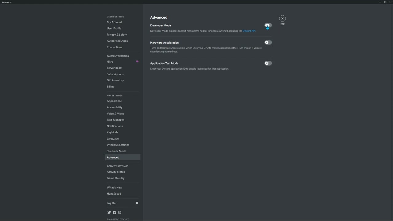Close settings with the ESC circle button
The width and height of the screenshot is (393, 221).
(282, 18)
